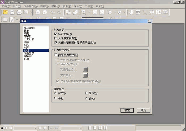Tick the 改变文档颜色 checkbox
The height and width of the screenshot is (131, 186).
point(55,55)
